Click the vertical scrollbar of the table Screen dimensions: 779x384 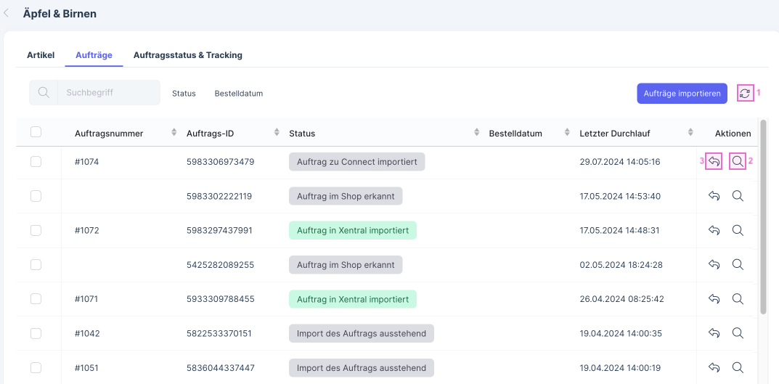point(763,218)
